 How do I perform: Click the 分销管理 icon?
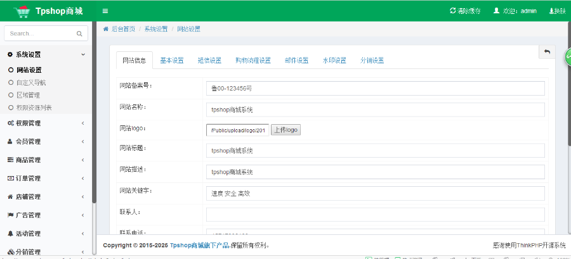tap(11, 252)
